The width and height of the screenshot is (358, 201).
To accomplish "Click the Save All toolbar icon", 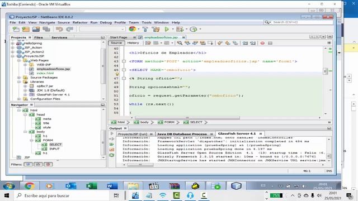I will [46, 29].
